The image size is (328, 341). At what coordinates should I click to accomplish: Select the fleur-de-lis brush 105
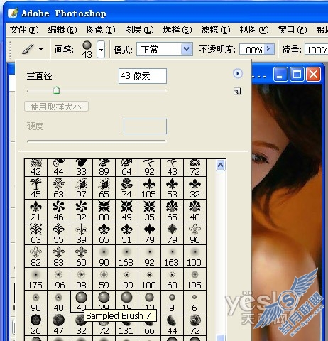(149, 188)
